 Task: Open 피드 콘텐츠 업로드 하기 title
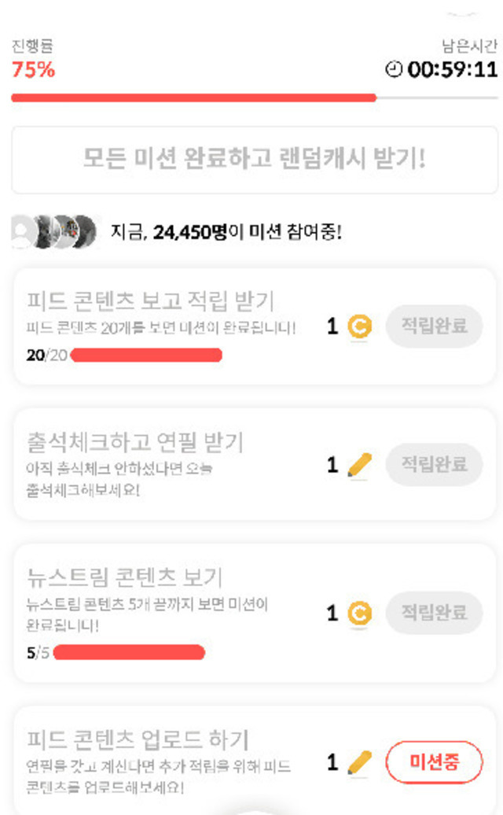tap(138, 739)
